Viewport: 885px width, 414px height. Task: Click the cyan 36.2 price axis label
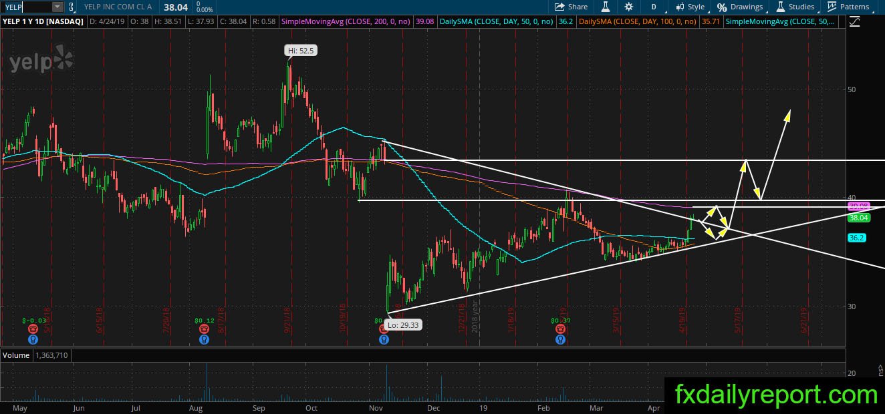856,237
